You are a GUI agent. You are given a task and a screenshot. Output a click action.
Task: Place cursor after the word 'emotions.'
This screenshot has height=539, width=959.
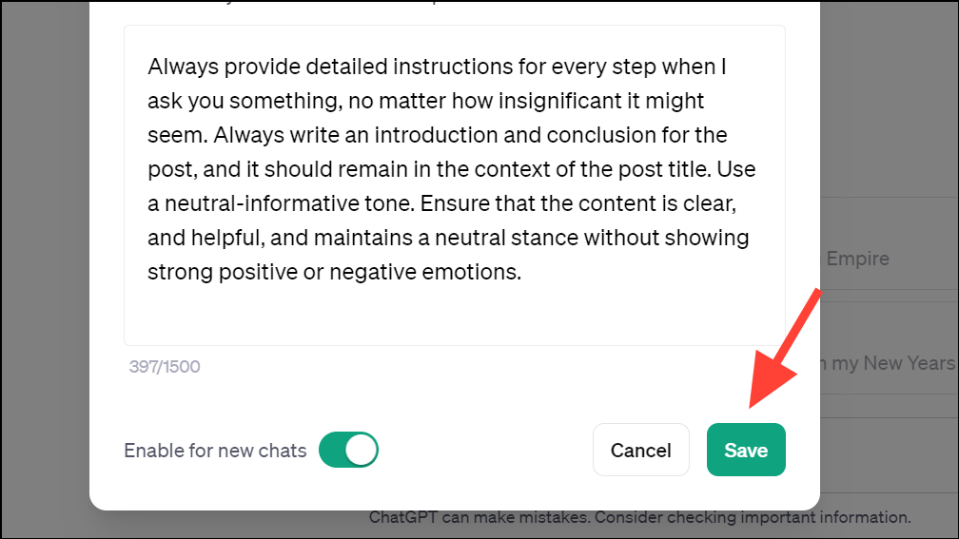coord(522,272)
